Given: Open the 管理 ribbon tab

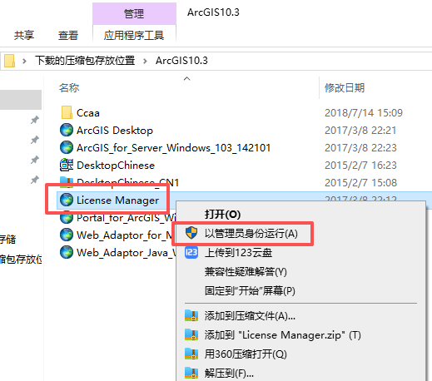Looking at the screenshot, I should pos(134,13).
